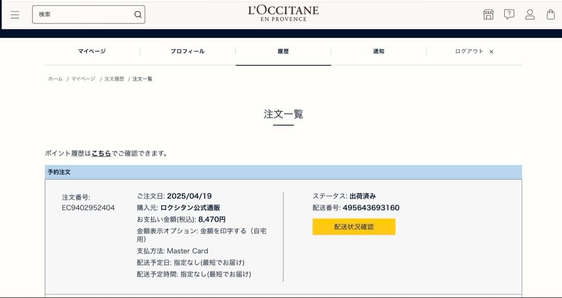Click the 配送状況確認 yellow button
The image size is (562, 298).
pos(354,227)
